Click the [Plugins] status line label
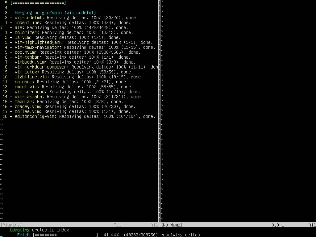Viewport: 316px width, 237px height. click(x=11, y=225)
